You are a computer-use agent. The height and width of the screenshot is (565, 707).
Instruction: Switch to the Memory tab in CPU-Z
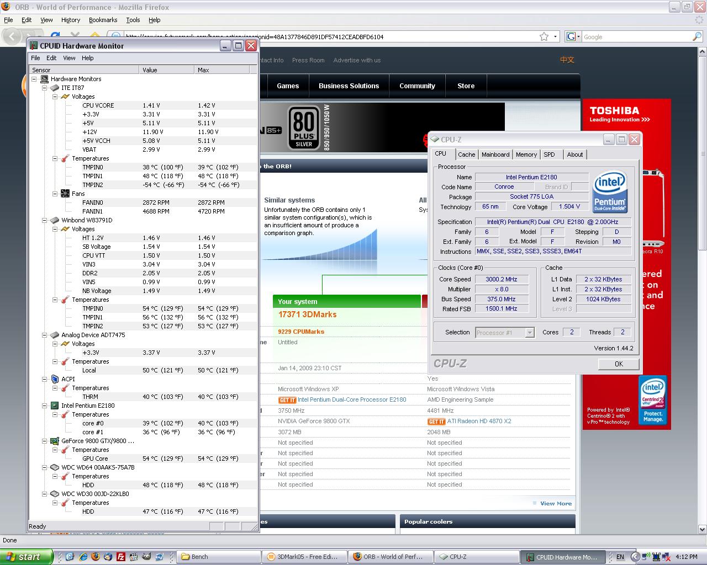[526, 154]
